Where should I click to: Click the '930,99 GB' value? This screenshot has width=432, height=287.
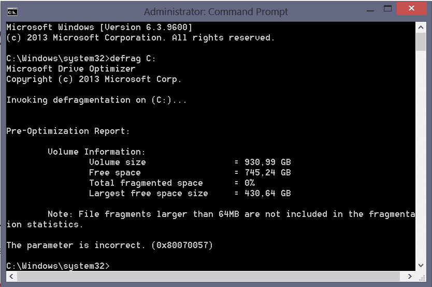pos(267,162)
